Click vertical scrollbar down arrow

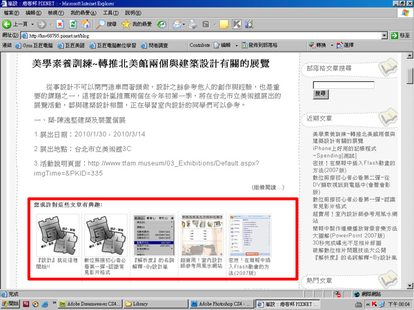click(409, 285)
